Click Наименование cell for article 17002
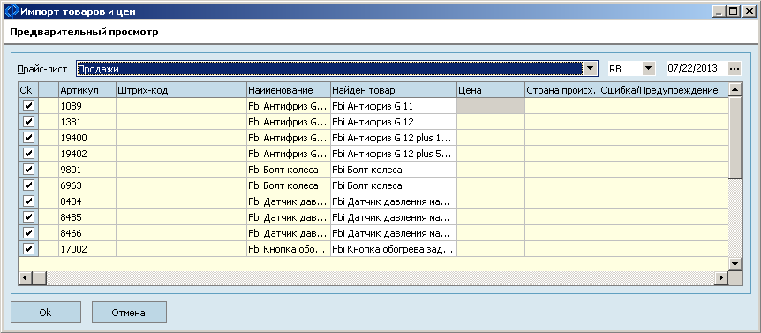The width and height of the screenshot is (761, 333). coord(289,249)
